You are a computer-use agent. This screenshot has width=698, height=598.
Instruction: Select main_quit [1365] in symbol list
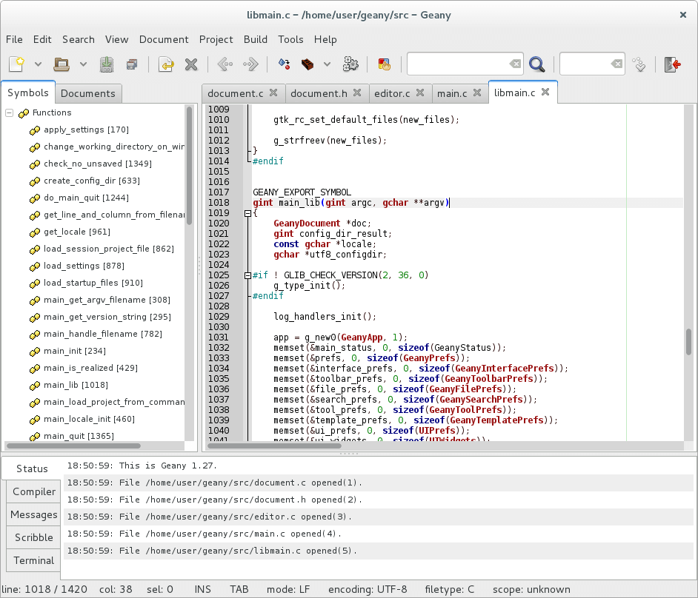[x=79, y=436]
